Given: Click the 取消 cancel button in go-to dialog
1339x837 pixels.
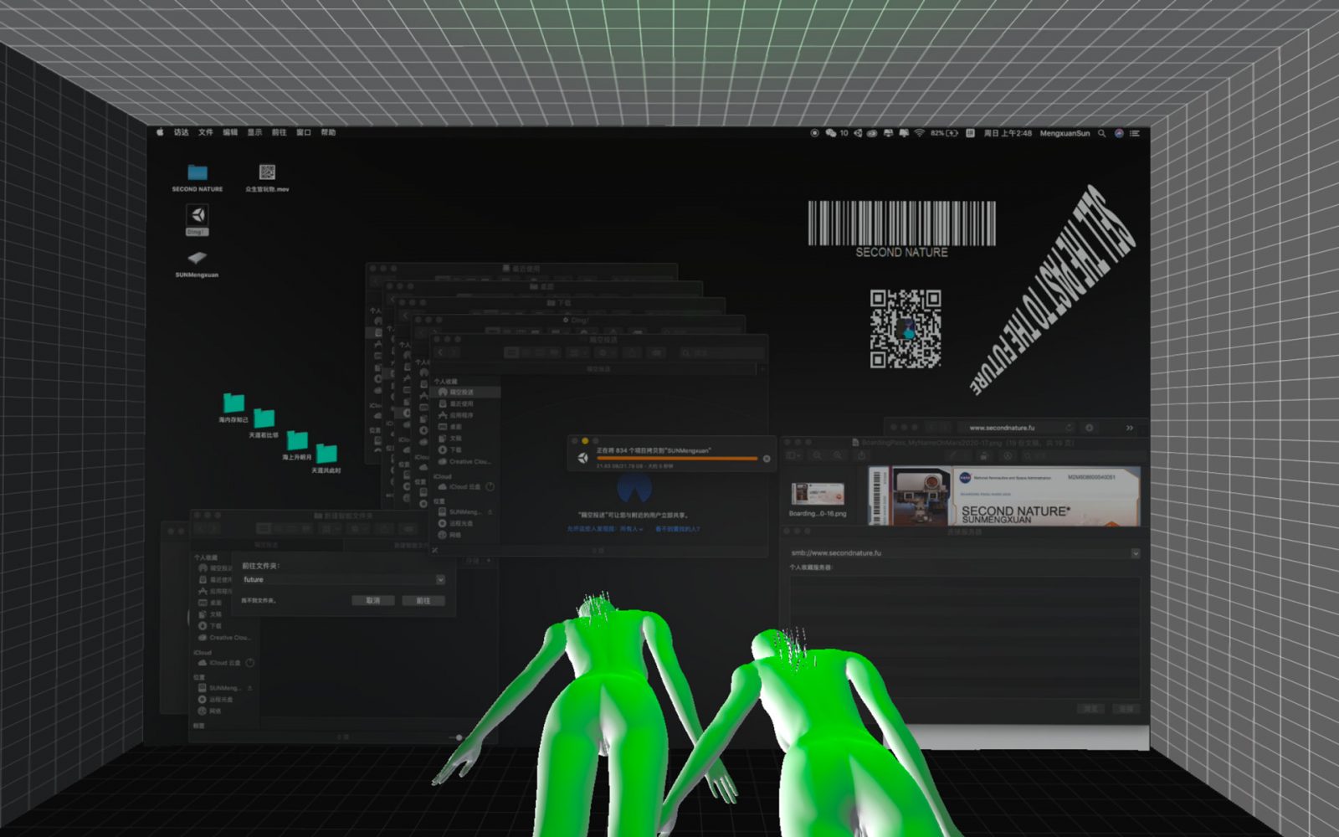Looking at the screenshot, I should pyautogui.click(x=372, y=600).
